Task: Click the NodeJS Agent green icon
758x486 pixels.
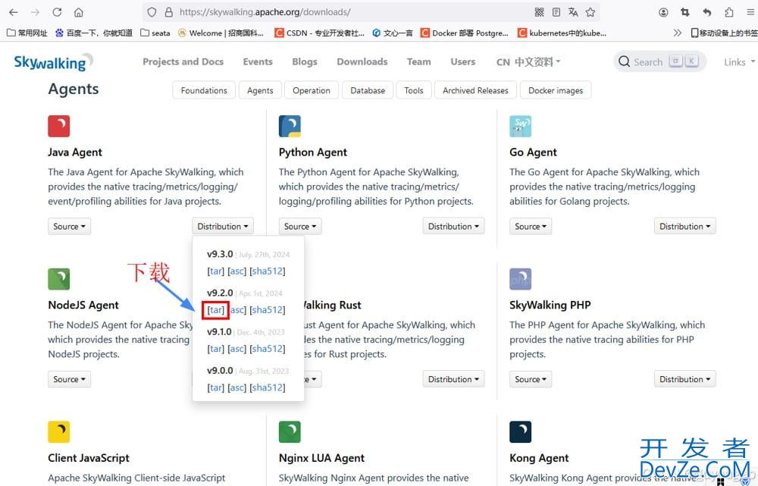Action: point(59,279)
